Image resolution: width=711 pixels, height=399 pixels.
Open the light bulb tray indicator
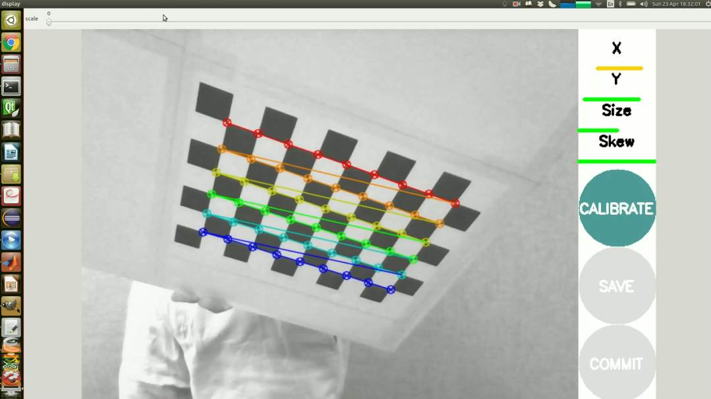point(505,4)
